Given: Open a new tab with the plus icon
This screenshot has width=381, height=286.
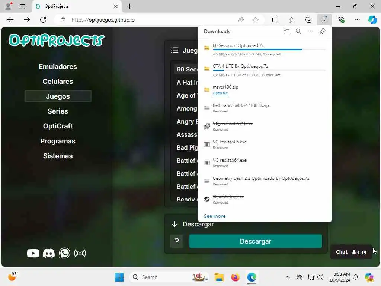Looking at the screenshot, I should coord(130,6).
